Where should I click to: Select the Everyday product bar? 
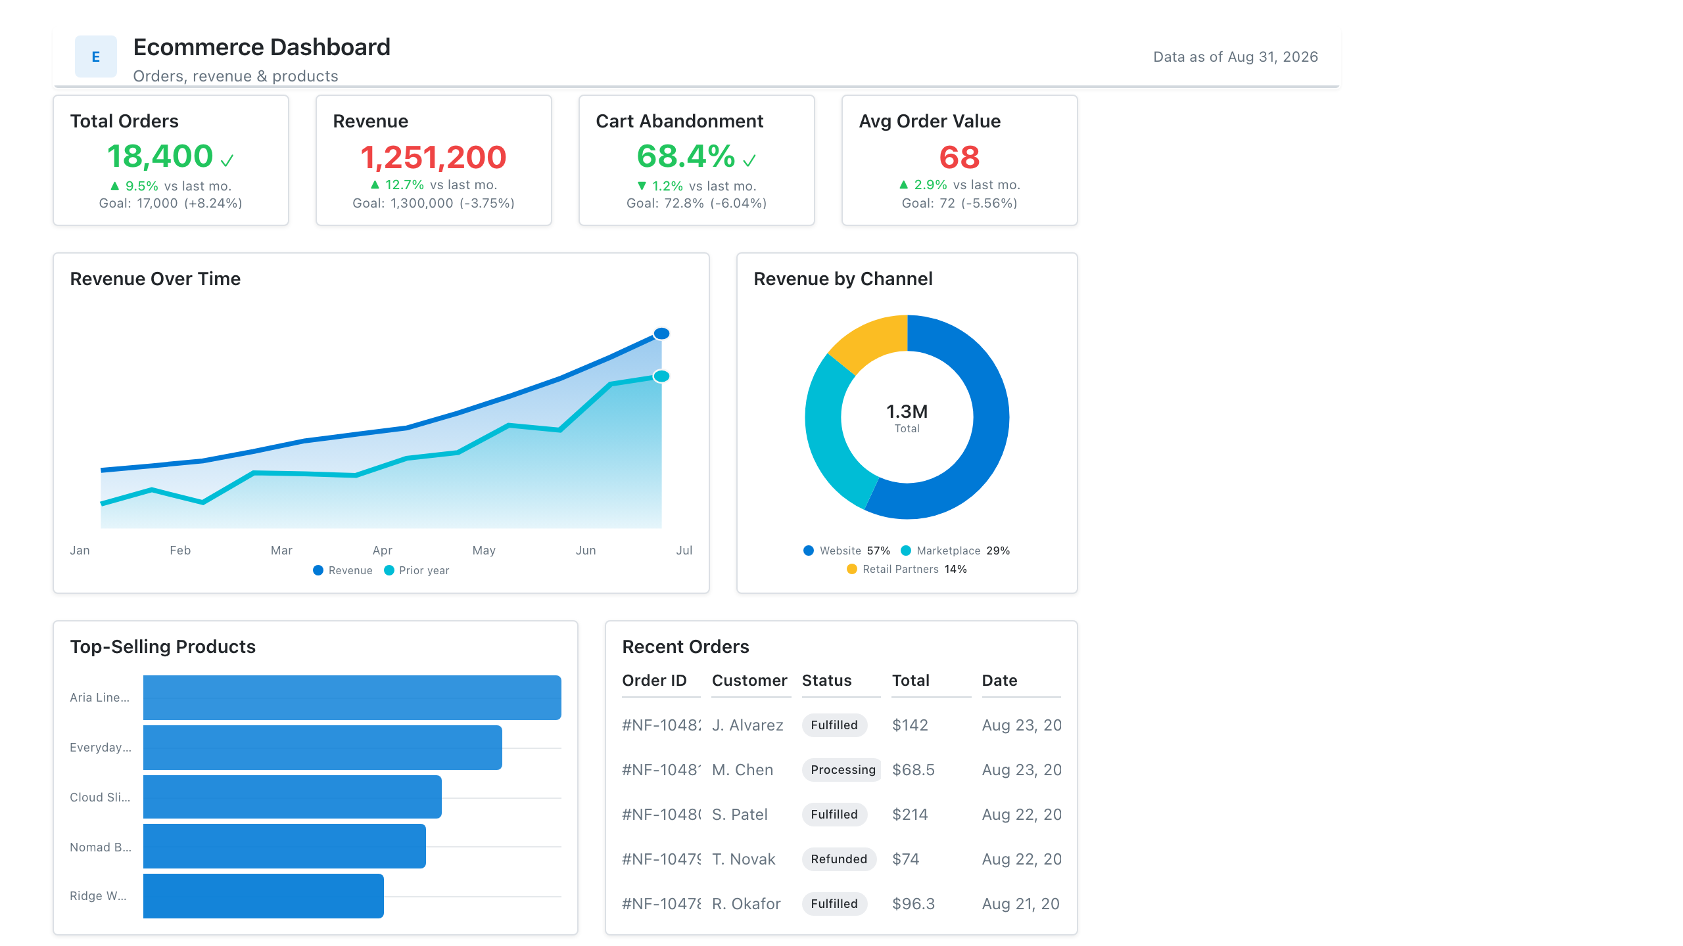pyautogui.click(x=322, y=748)
